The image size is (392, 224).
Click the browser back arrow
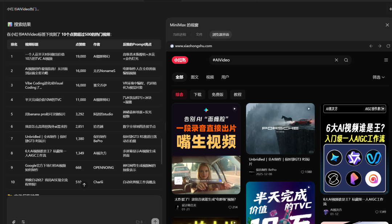coord(371,46)
